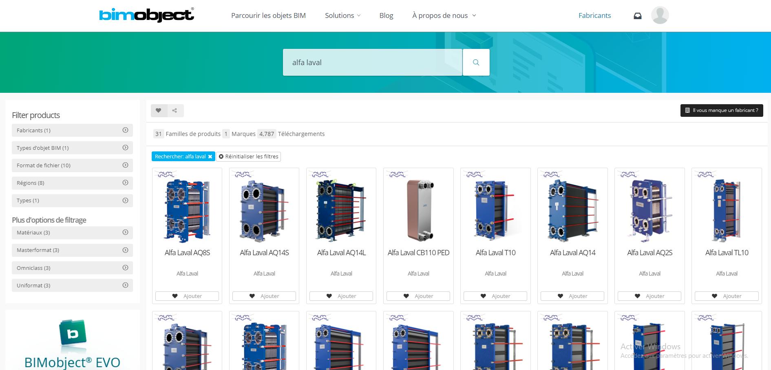
Task: Click the heart favorites toolbar icon
Action: click(159, 110)
